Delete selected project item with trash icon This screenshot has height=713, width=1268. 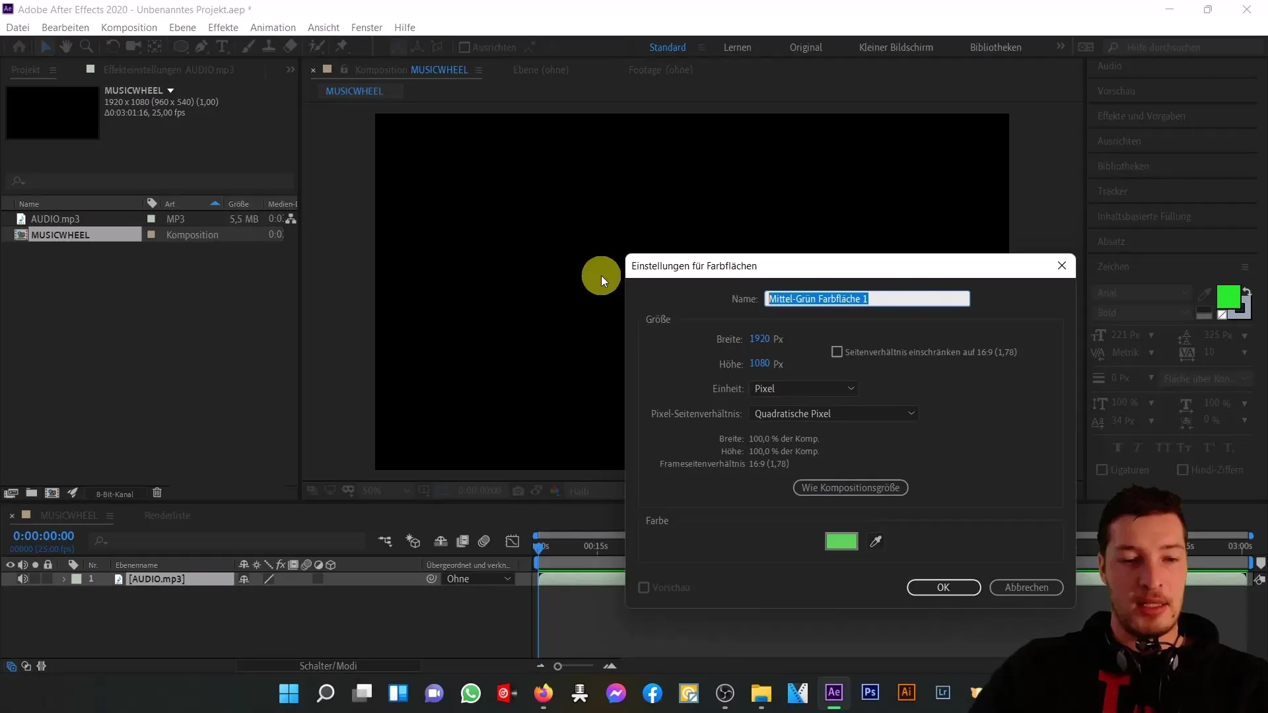tap(157, 493)
